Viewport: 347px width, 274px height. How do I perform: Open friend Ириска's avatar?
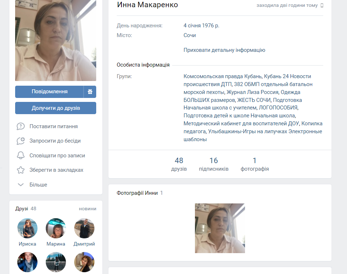27,228
